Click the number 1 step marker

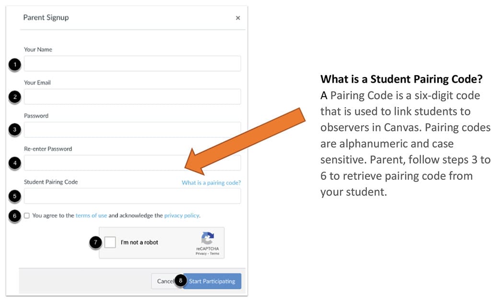[x=15, y=64]
